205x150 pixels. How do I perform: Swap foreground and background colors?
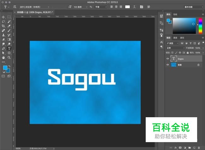9,66
